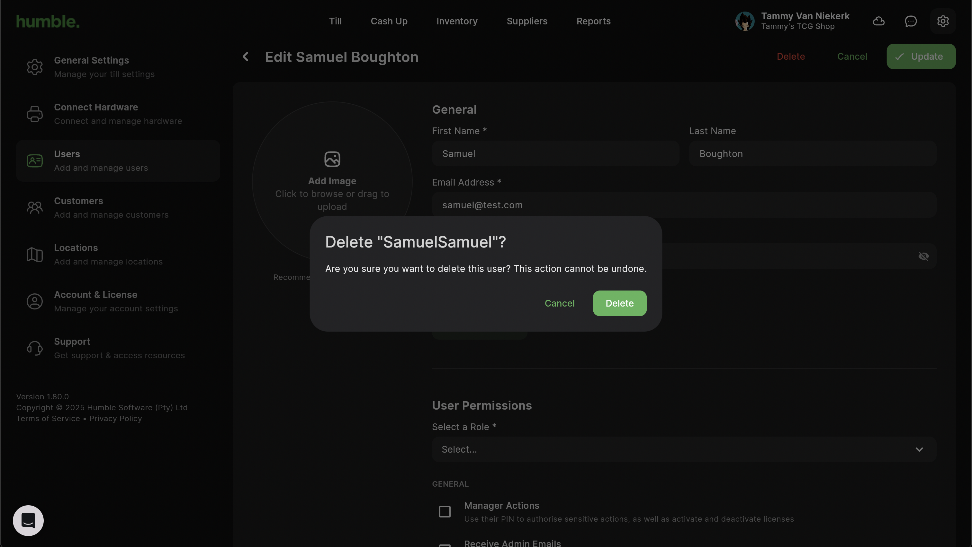Click the back arrow beside Edit title
This screenshot has height=547, width=972.
[246, 57]
